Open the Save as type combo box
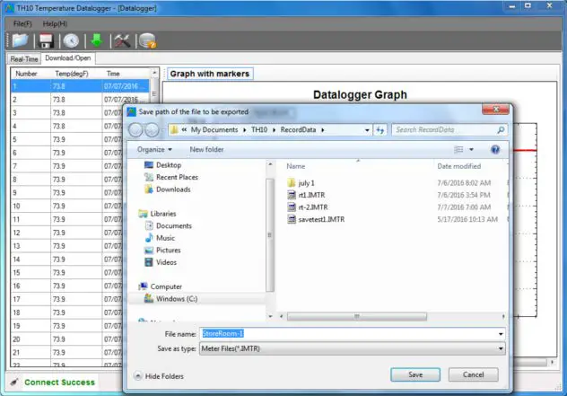The height and width of the screenshot is (396, 567). 353,348
